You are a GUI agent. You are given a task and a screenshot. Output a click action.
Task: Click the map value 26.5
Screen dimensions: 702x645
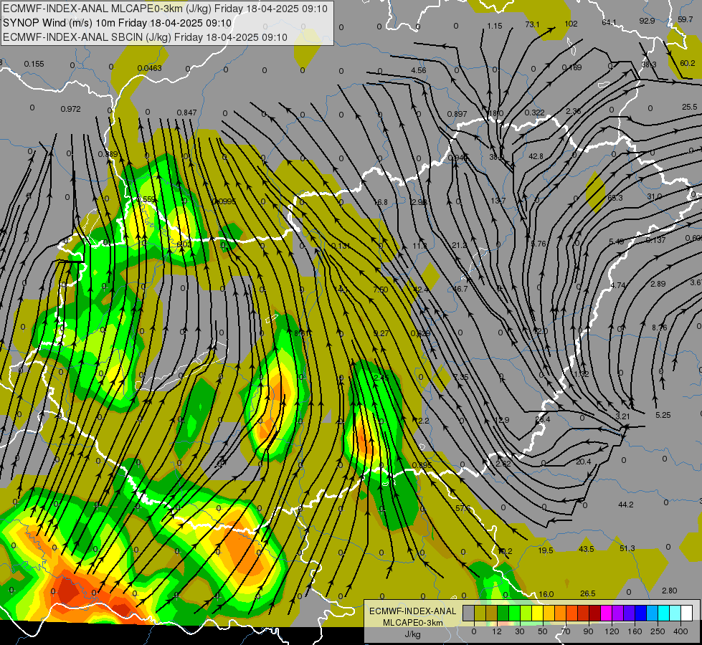tap(587, 593)
